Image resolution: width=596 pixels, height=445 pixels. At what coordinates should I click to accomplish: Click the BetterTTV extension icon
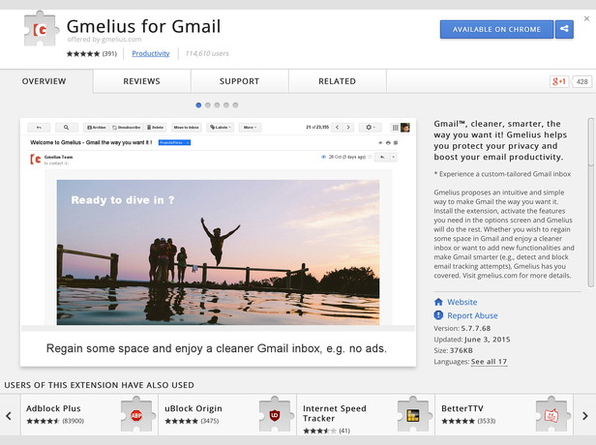(x=551, y=415)
